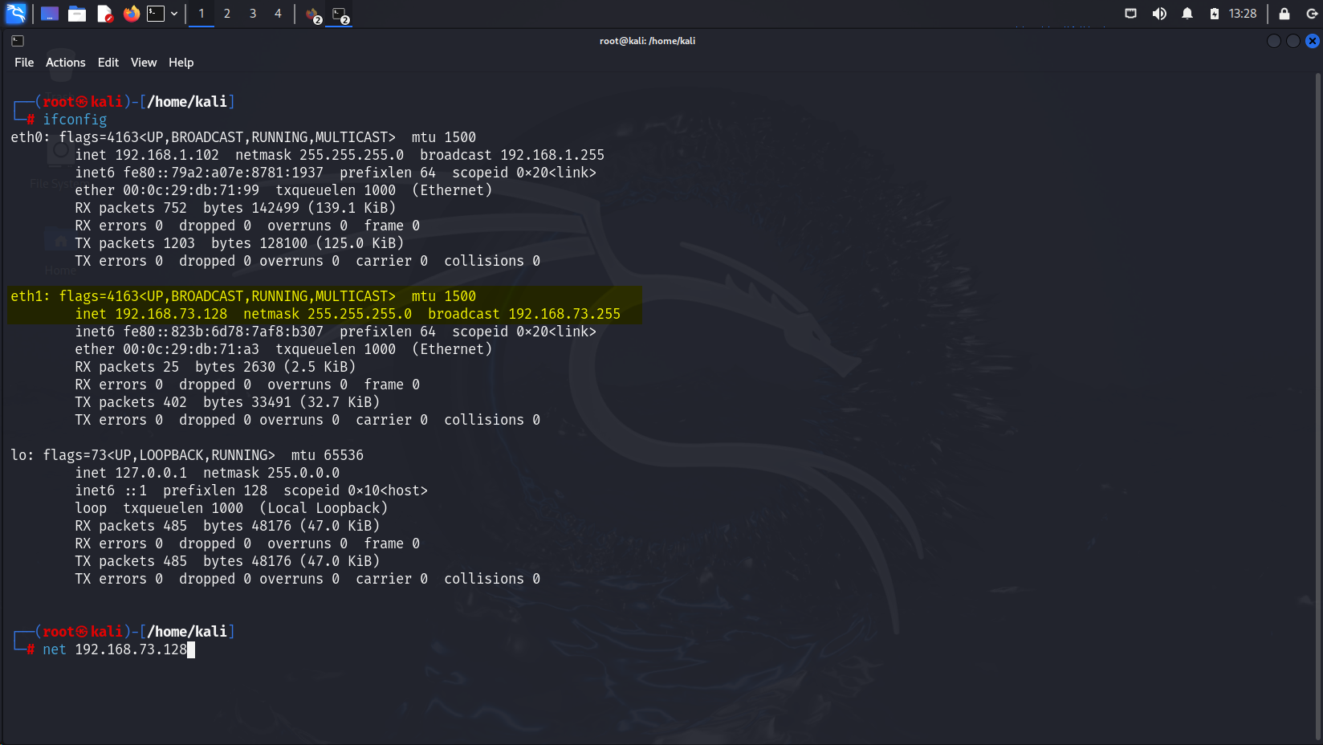Open the Kali applications menu

pyautogui.click(x=16, y=13)
